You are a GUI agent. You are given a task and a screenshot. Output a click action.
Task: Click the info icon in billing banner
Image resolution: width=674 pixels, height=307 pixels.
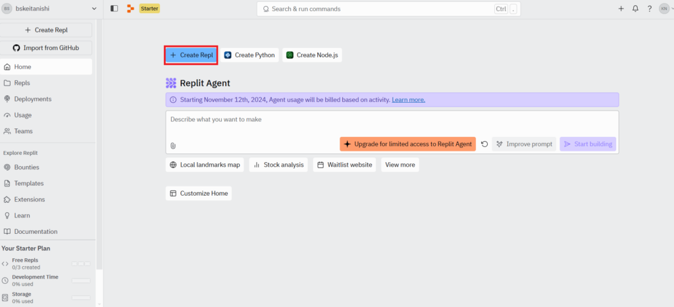173,99
